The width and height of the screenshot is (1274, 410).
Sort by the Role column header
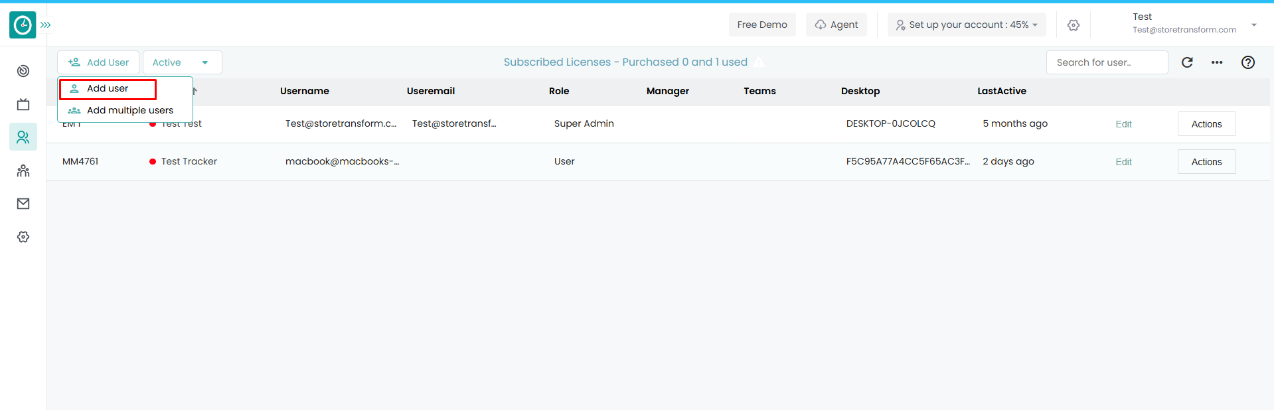[x=559, y=91]
